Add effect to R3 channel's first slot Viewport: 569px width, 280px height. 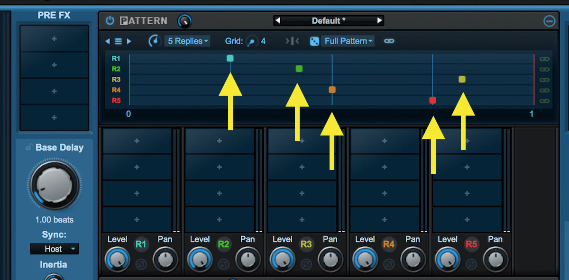tap(302, 141)
